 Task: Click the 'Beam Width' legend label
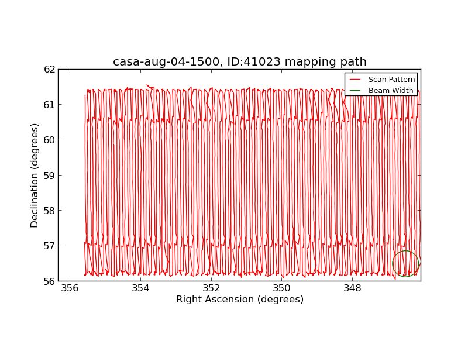coord(391,91)
